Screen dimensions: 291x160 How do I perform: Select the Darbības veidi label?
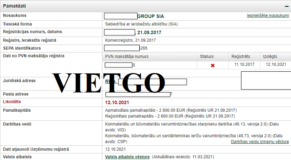point(17,124)
